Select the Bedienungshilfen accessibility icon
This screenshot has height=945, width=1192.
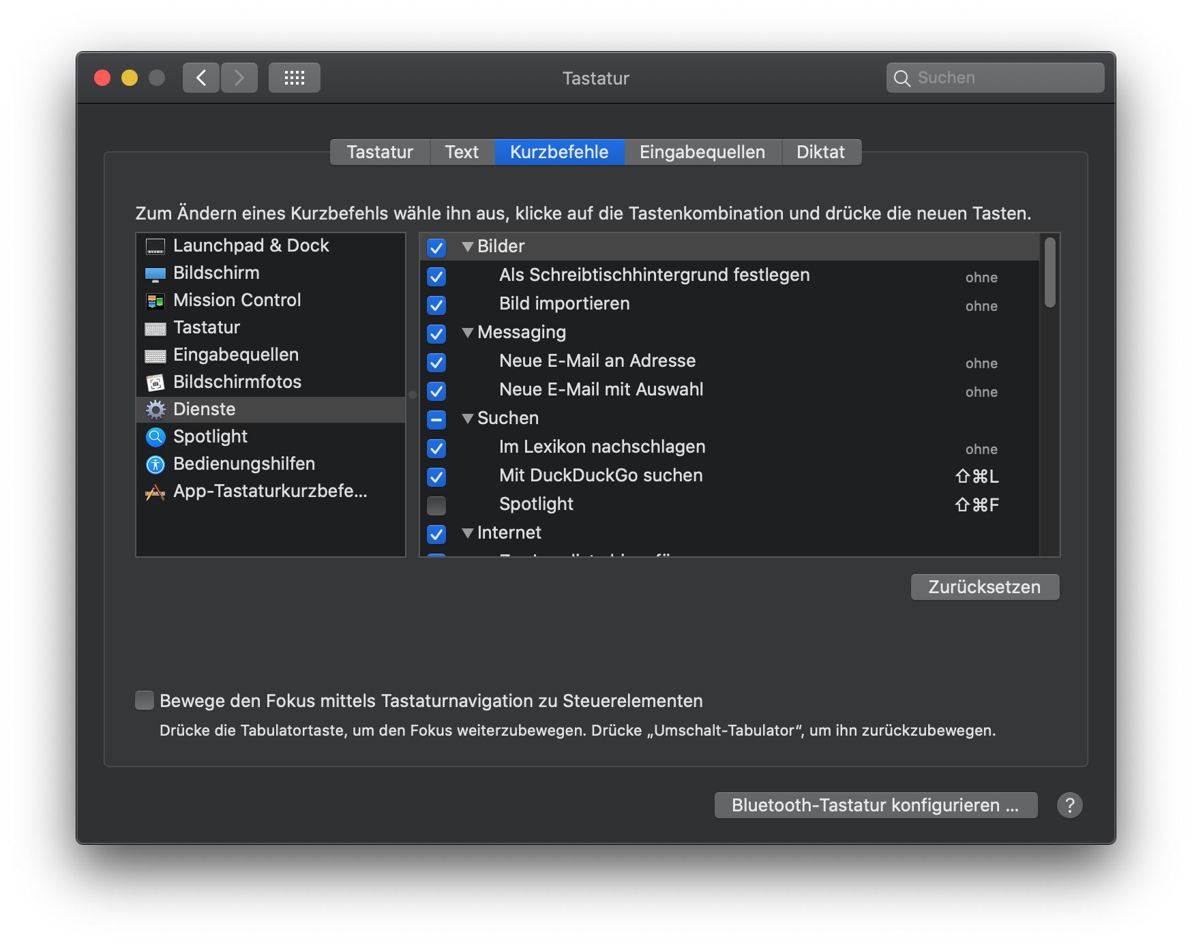click(x=155, y=464)
